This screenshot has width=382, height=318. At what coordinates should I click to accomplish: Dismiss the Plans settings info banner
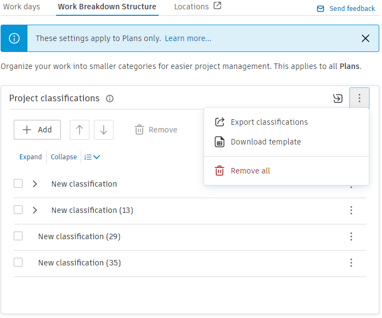(366, 38)
